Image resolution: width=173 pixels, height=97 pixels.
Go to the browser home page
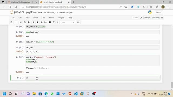tap(16, 7)
